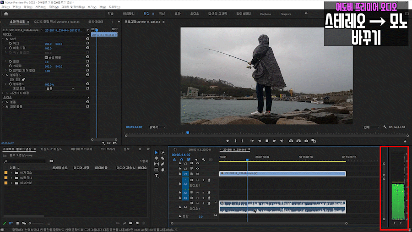Expand the 비오는날 bin

click(11, 183)
